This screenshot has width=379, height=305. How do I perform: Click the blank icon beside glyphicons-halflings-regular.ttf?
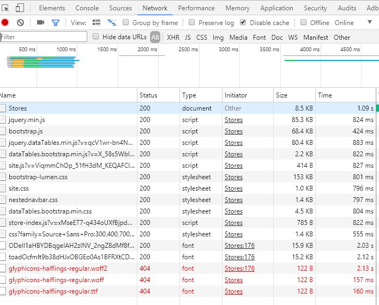3,291
